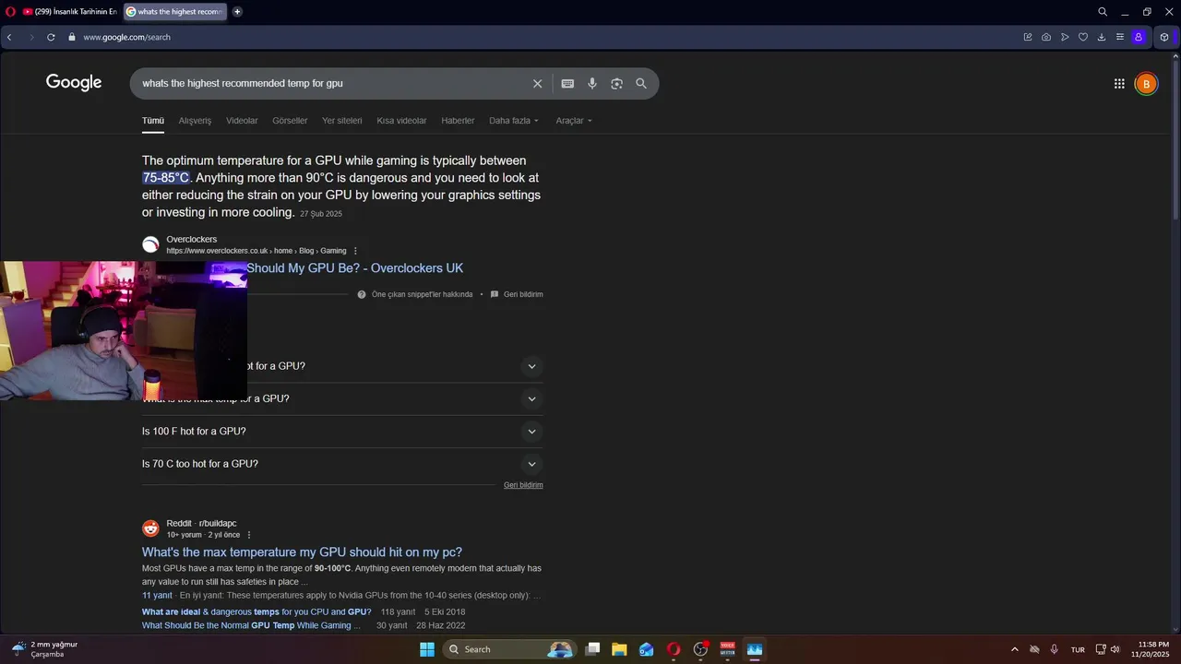Open 'What are ideal & dangerous temps' sublink
The image size is (1181, 664).
[256, 612]
